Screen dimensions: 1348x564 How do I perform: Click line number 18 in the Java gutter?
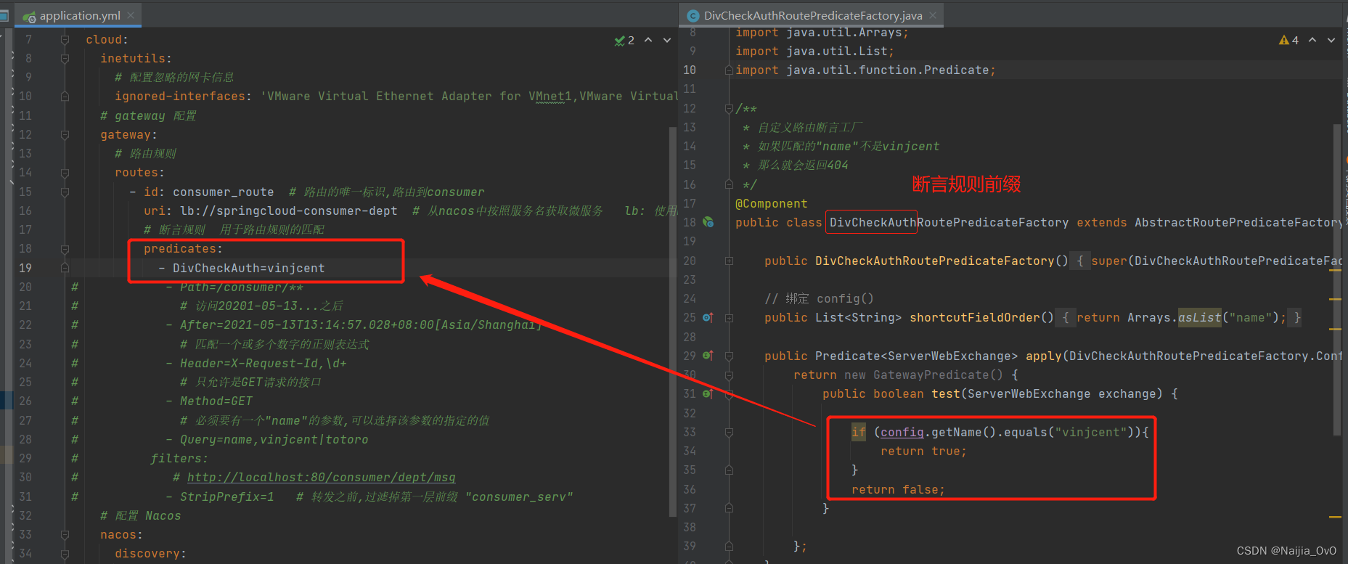click(690, 222)
